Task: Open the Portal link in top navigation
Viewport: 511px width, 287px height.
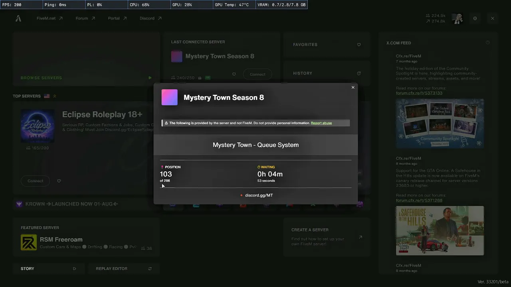Action: 117,18
